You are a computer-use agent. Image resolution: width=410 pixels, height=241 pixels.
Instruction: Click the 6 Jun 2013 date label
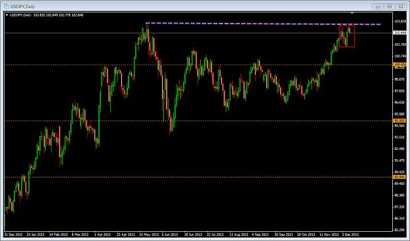click(170, 234)
